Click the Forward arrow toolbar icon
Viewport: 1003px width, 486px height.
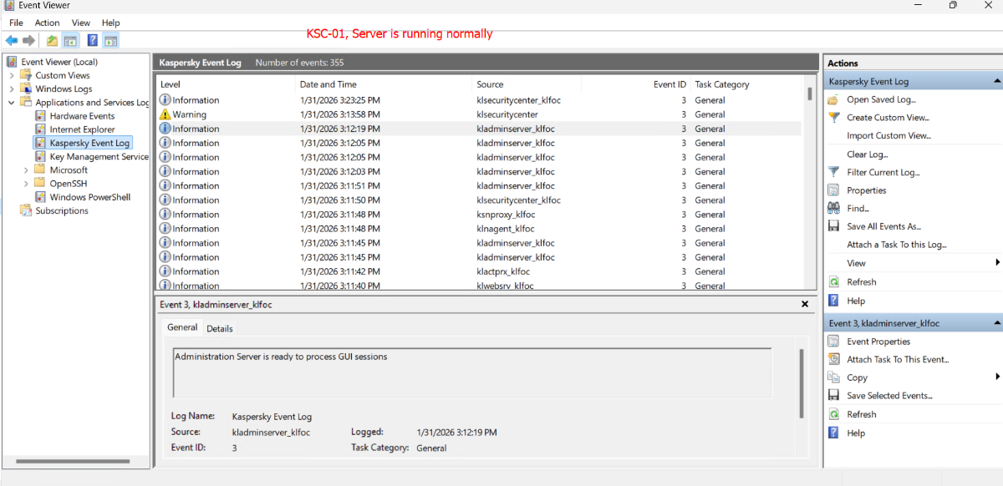pyautogui.click(x=29, y=40)
